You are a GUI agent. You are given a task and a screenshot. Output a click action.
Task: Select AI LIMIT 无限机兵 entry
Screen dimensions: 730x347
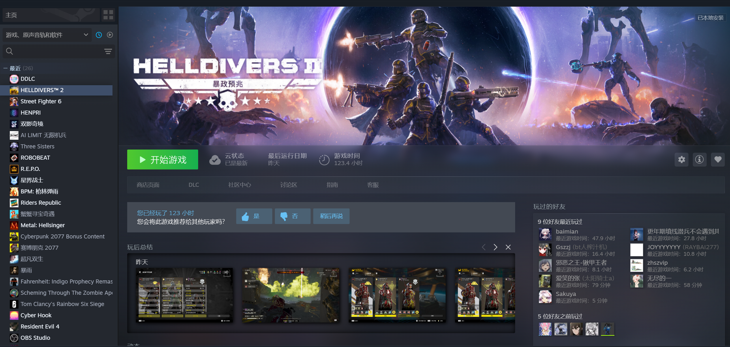(57, 135)
